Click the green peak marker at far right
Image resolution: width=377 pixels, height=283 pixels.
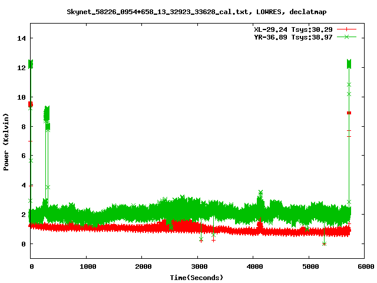click(349, 62)
